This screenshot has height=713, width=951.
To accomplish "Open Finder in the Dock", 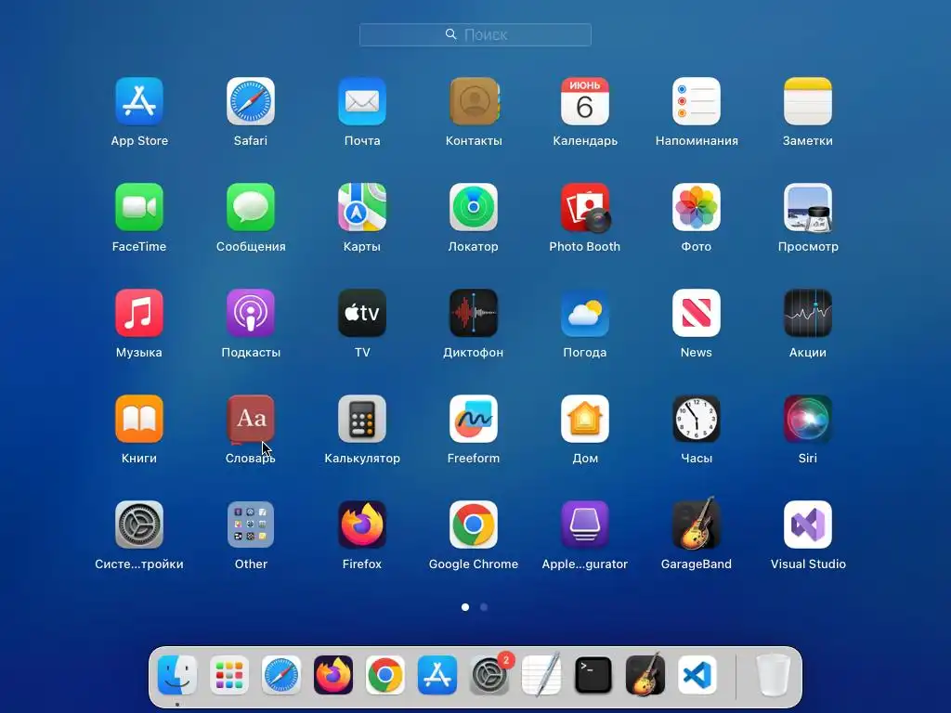I will click(x=177, y=675).
